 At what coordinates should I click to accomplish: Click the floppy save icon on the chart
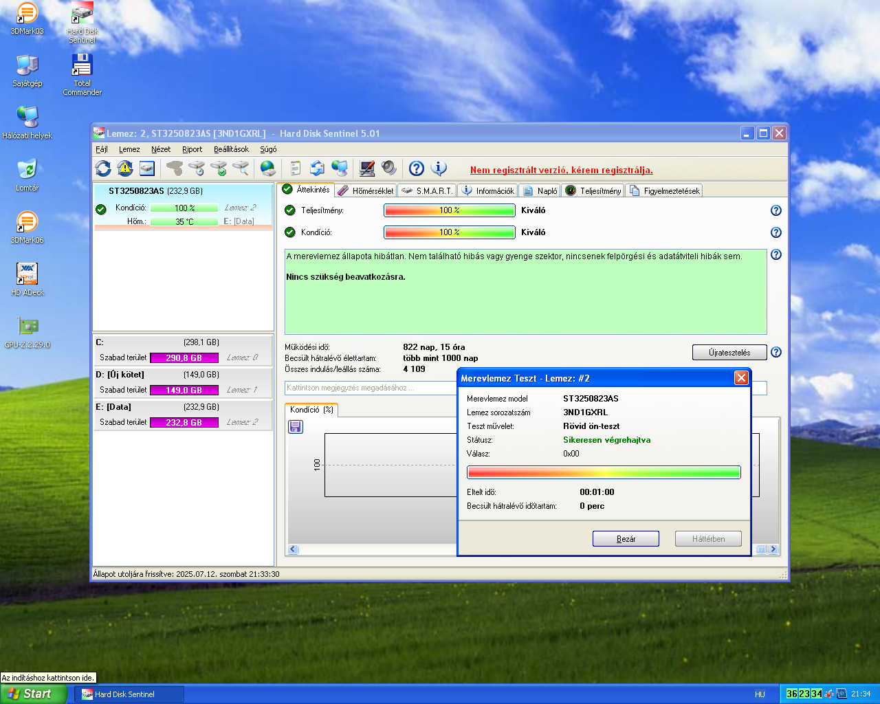click(296, 427)
